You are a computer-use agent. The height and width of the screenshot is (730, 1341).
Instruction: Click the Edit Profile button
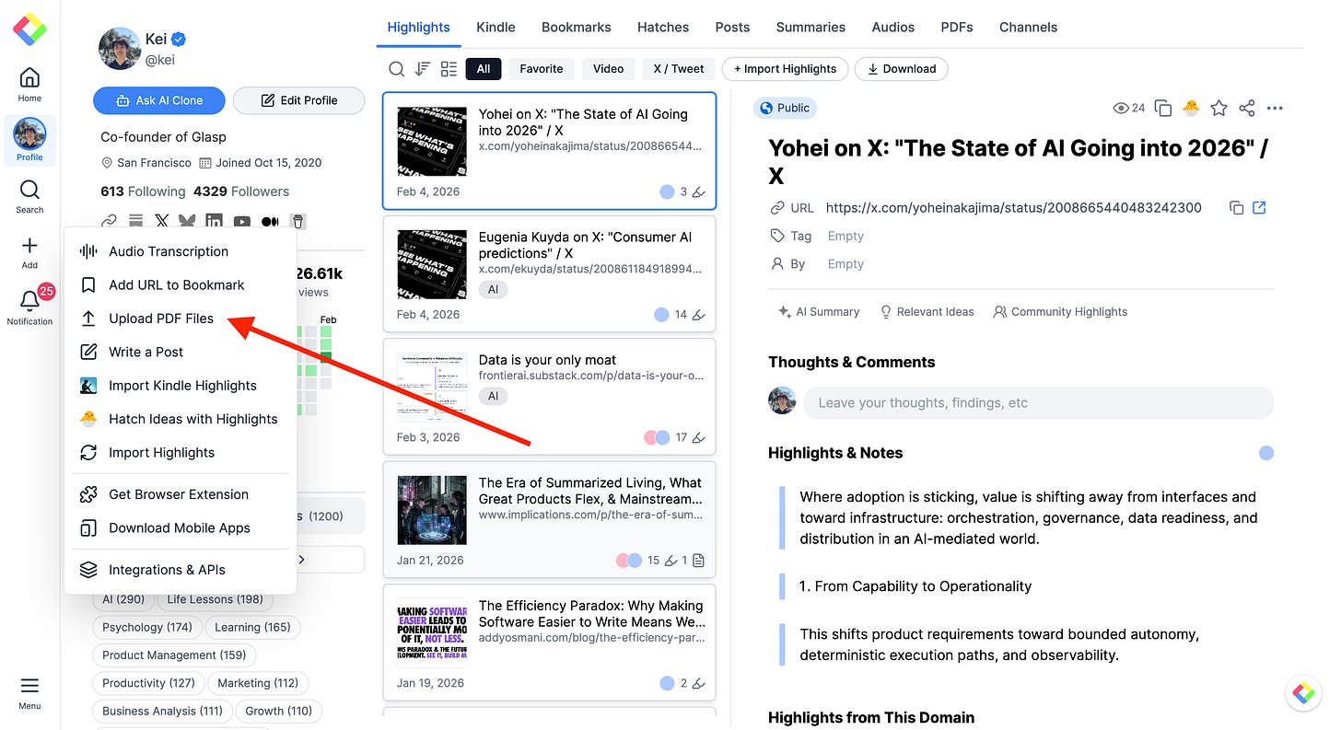point(298,100)
